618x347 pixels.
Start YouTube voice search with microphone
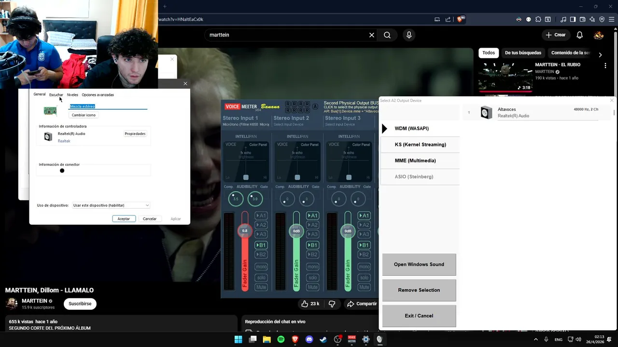point(409,35)
